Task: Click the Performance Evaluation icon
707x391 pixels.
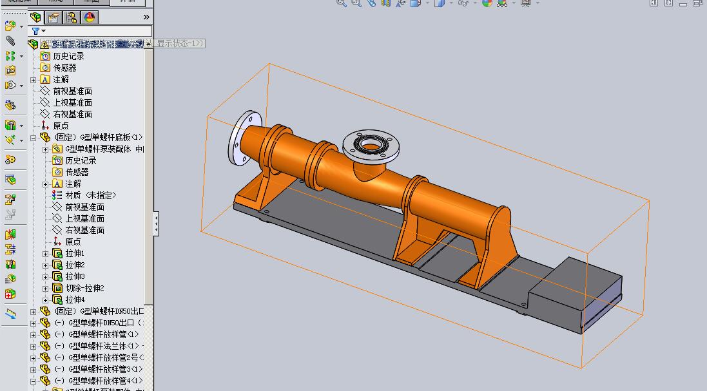Action: point(10,294)
